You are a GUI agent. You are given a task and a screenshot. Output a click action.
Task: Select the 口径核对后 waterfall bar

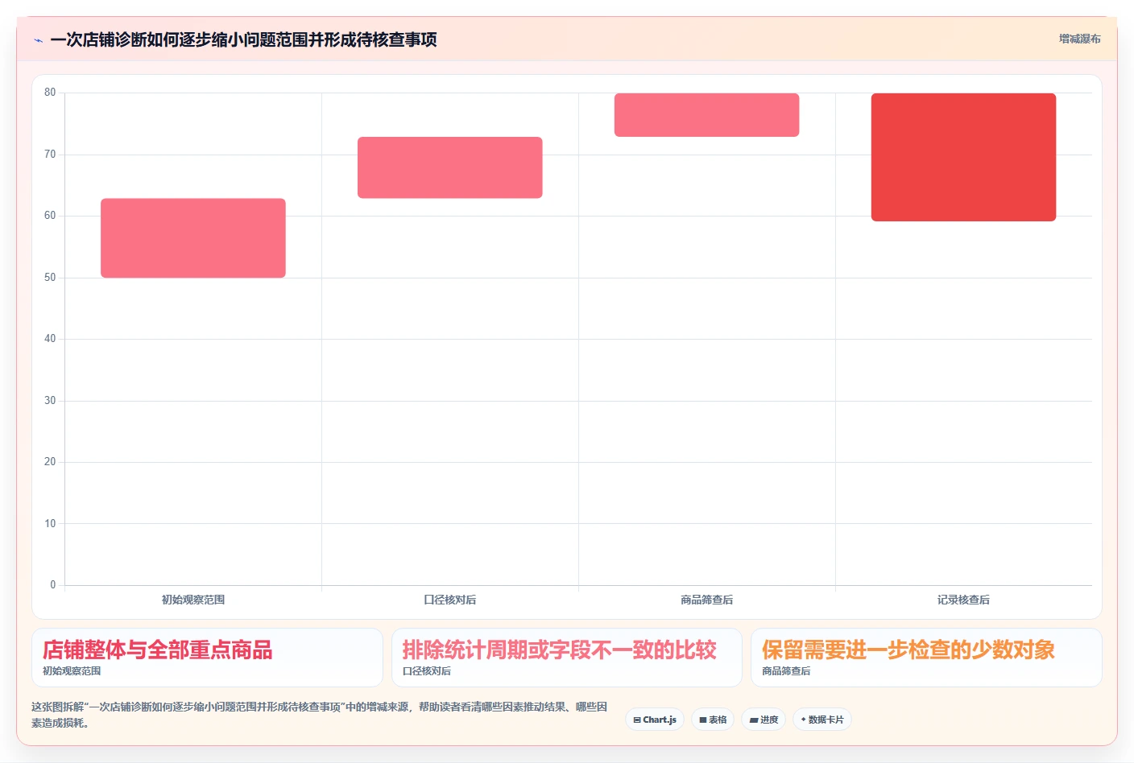pyautogui.click(x=450, y=167)
